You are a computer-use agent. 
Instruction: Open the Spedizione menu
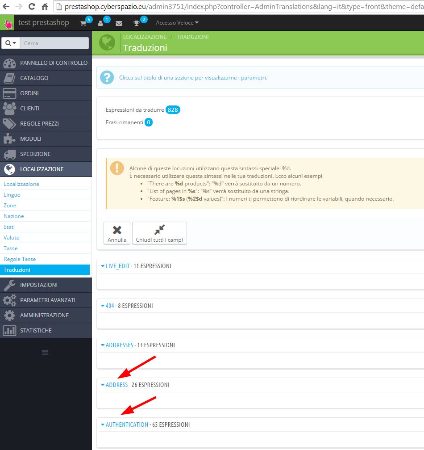[46, 154]
